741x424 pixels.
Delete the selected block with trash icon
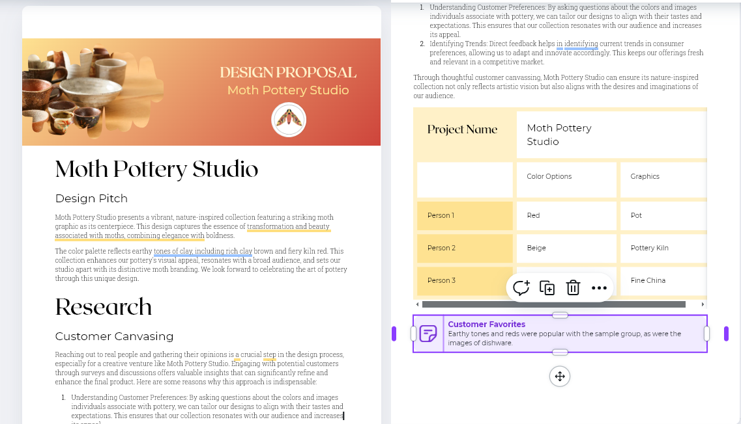(x=573, y=287)
